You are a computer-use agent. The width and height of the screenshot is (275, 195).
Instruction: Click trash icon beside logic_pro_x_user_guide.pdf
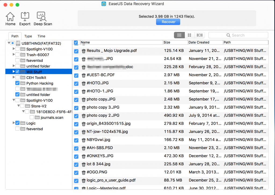point(84,181)
